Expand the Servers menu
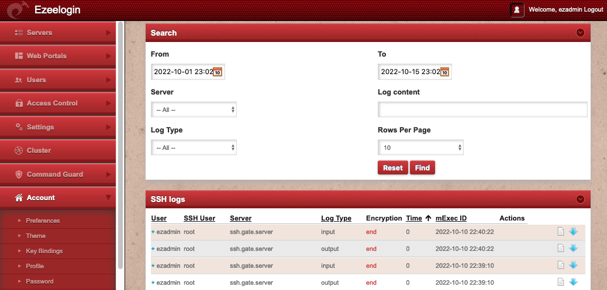The height and width of the screenshot is (290, 607). tap(58, 33)
